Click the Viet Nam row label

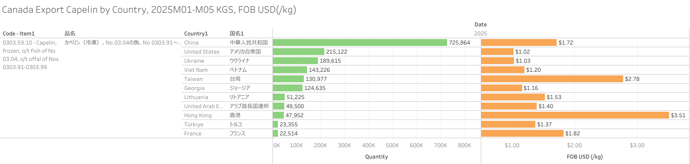(x=195, y=70)
